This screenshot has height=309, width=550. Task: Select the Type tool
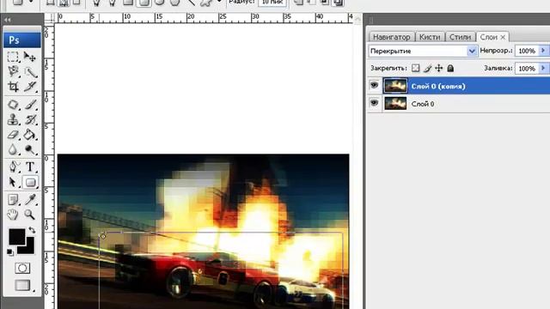pos(30,167)
